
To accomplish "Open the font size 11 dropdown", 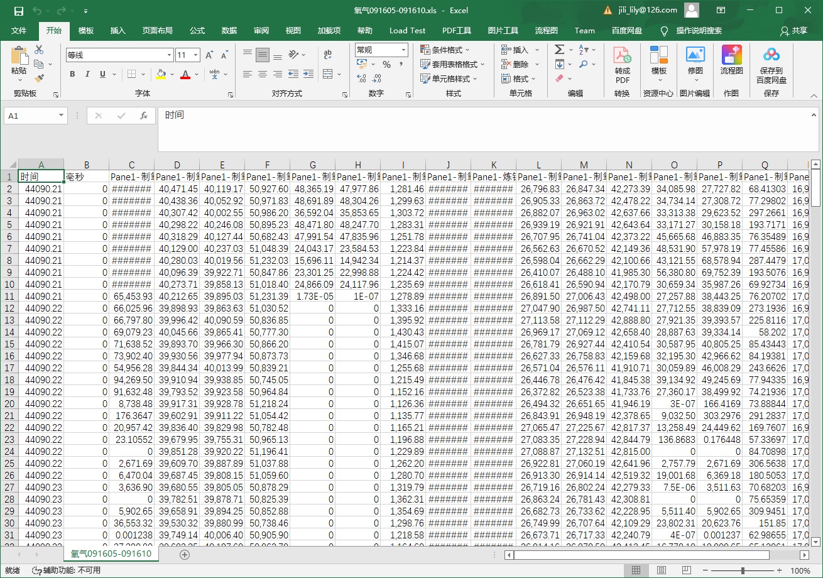I will click(195, 55).
